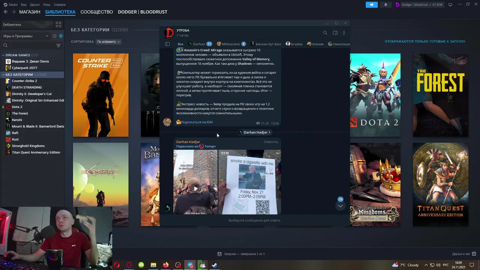The image size is (480, 270).
Task: Open Игры и Программы dropdown
Action: coord(25,36)
